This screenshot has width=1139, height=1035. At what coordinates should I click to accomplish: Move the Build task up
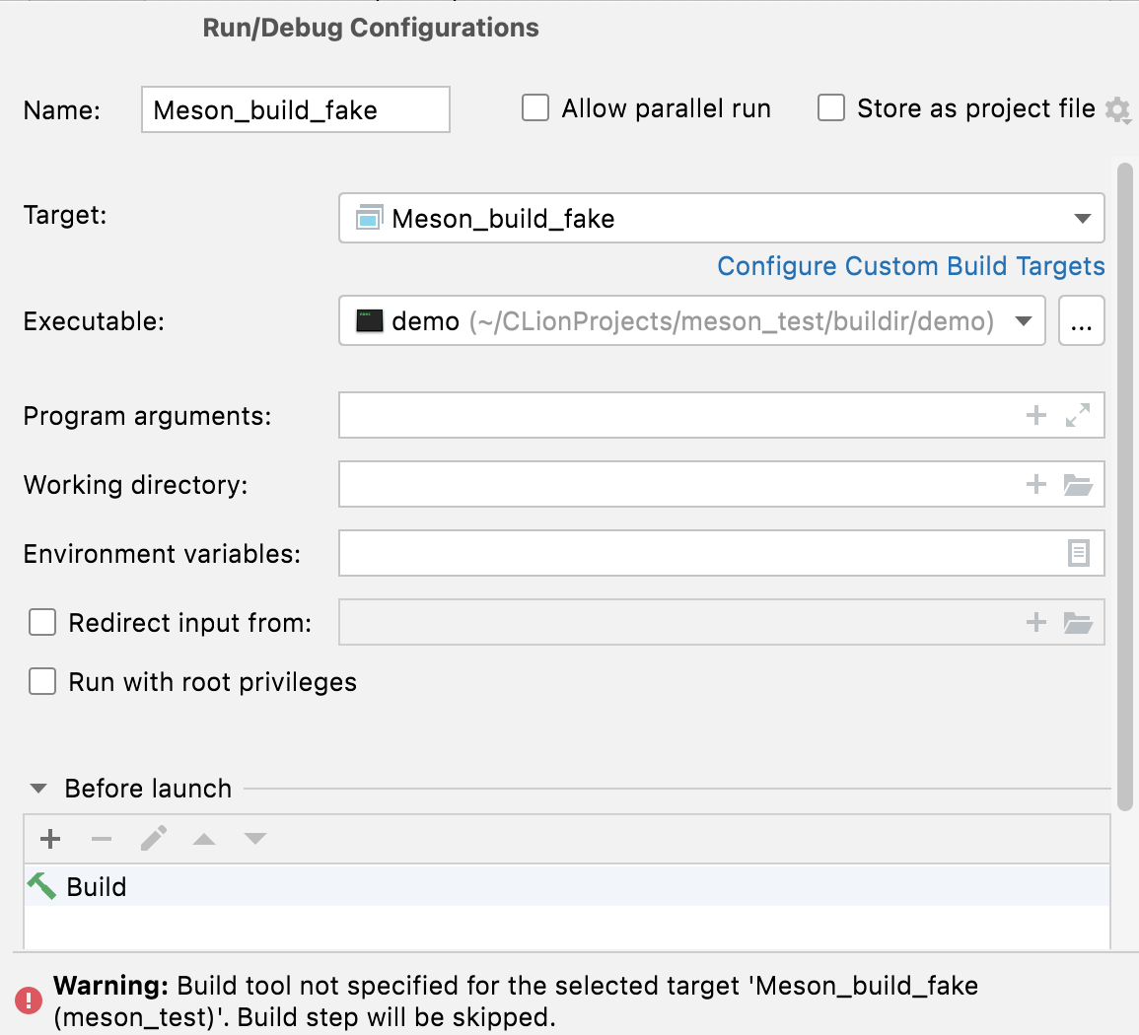click(x=205, y=838)
